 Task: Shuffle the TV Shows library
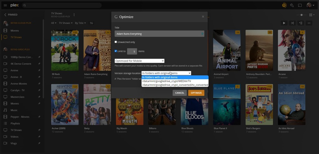click(x=292, y=23)
